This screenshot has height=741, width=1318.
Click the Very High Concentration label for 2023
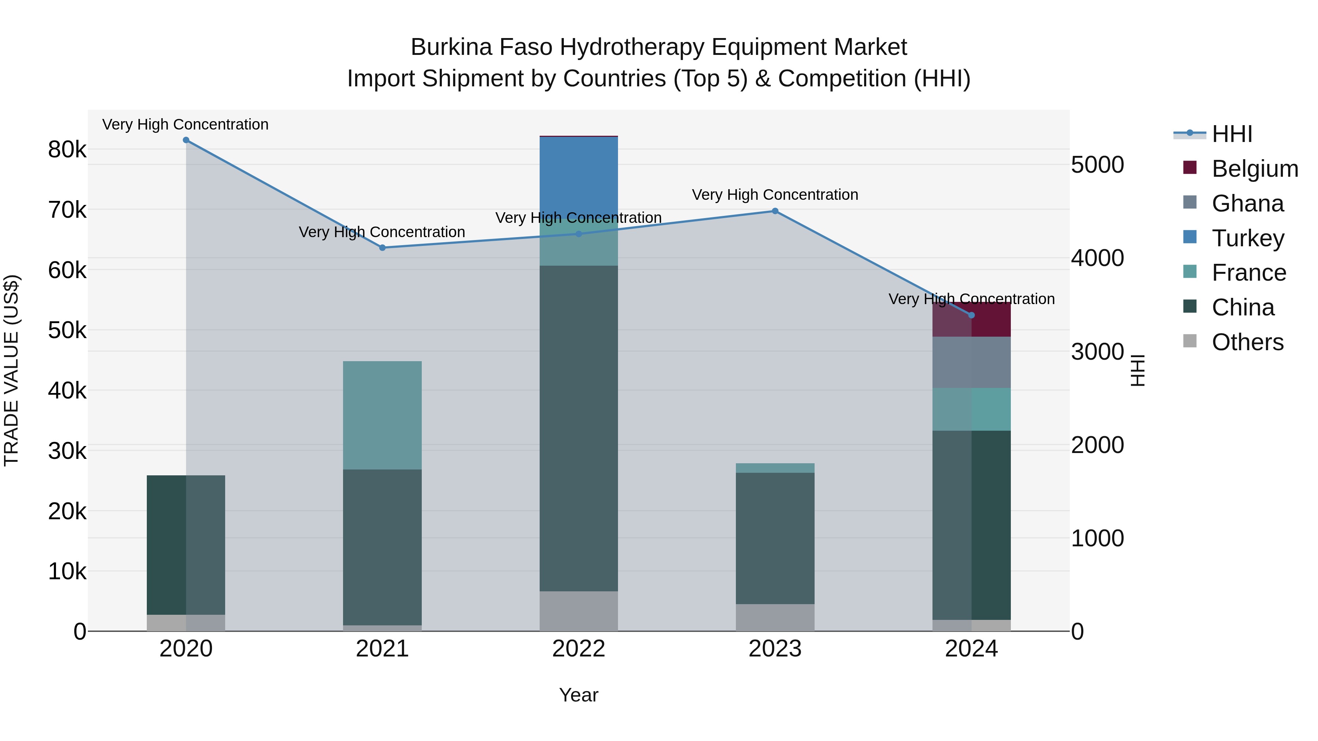coord(775,195)
